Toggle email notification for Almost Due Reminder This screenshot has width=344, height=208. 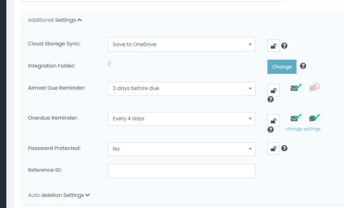tap(295, 88)
